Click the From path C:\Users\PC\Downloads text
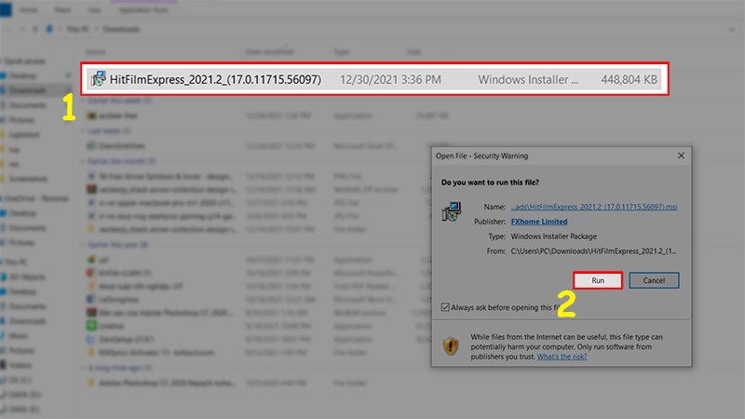 click(x=593, y=250)
